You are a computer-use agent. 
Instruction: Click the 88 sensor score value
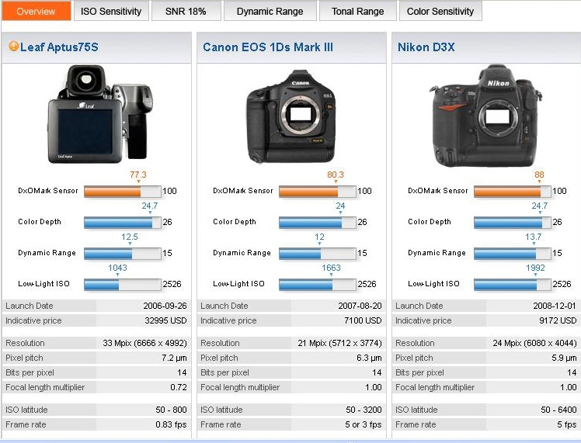point(539,175)
